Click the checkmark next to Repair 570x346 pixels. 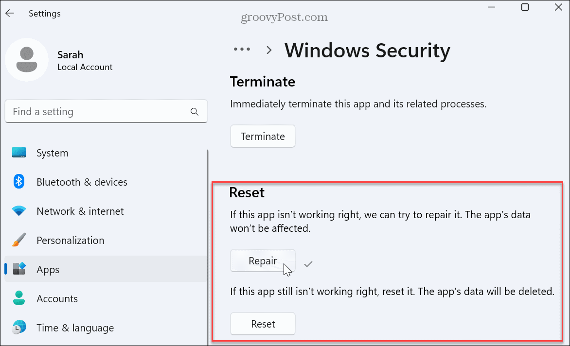tap(308, 264)
